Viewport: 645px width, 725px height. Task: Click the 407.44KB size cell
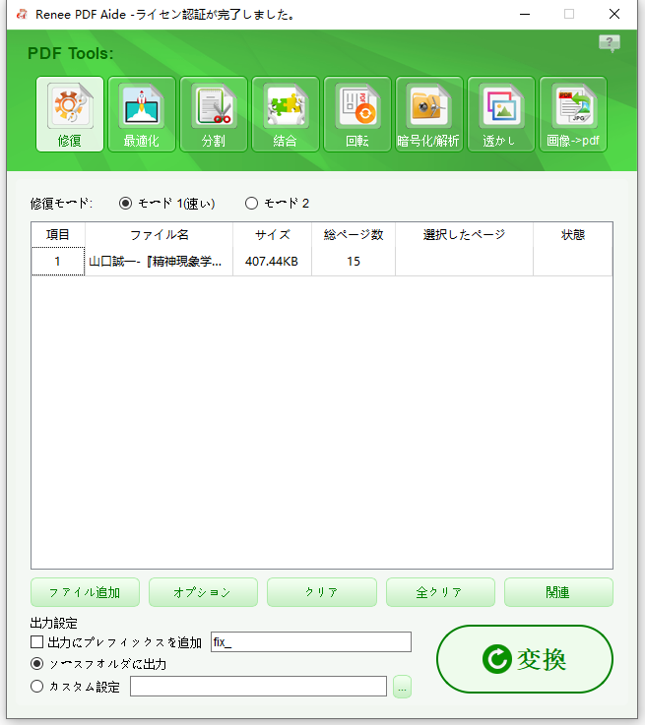point(272,262)
